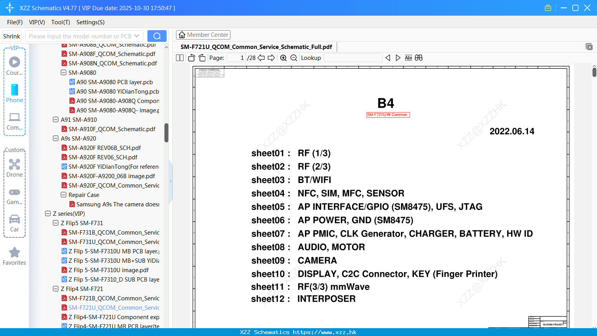Open SM-A910F_QCOM_Schematic.pdf
Viewport: 597px width, 336px height.
pos(112,129)
